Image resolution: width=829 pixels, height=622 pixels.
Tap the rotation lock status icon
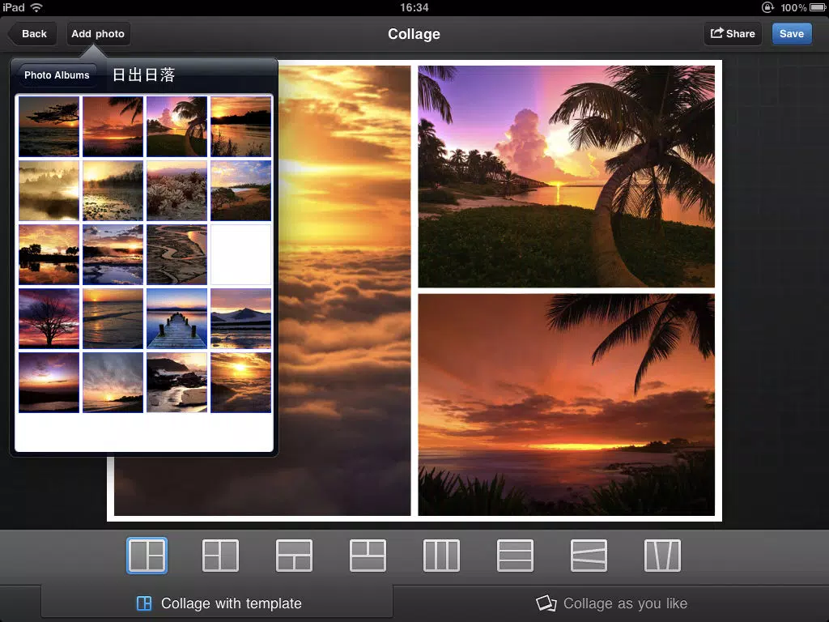767,7
